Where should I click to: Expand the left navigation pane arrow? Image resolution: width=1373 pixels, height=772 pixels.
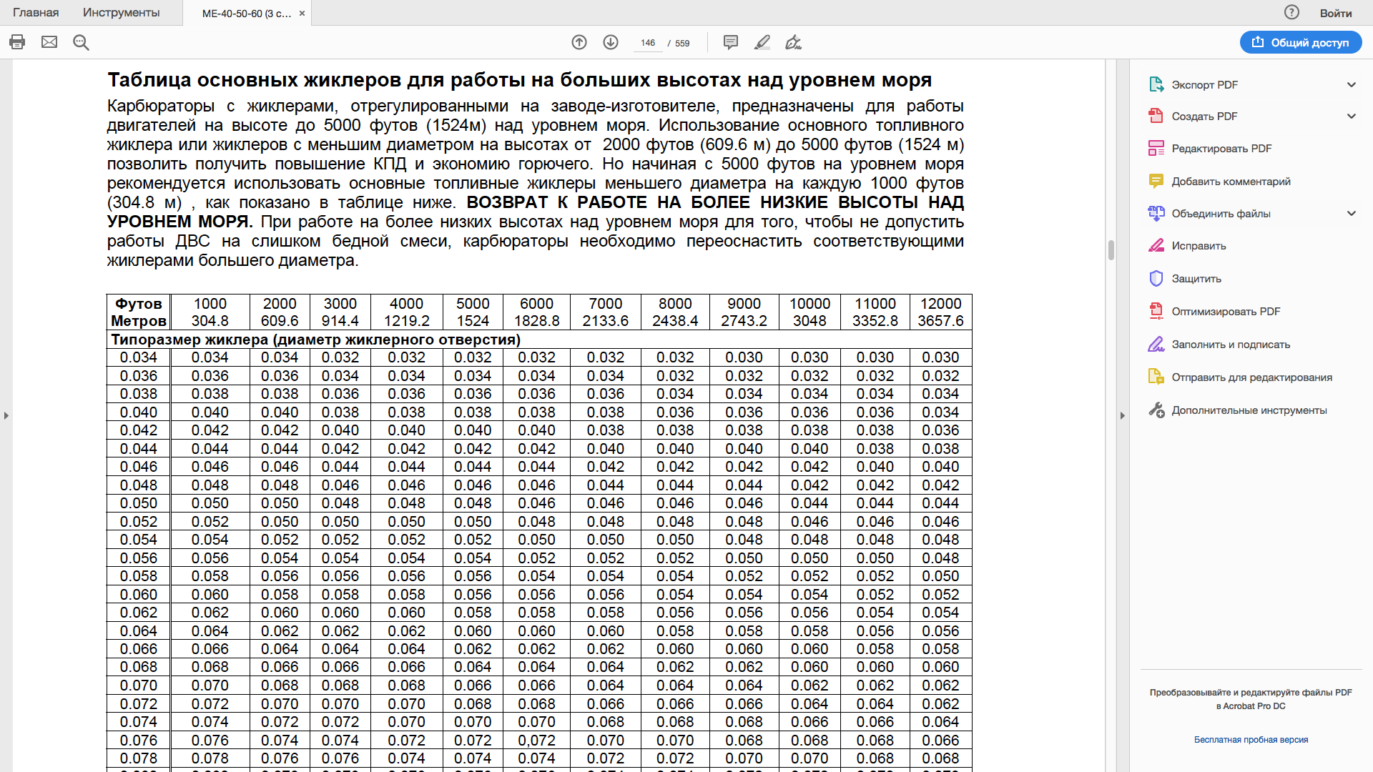6,415
